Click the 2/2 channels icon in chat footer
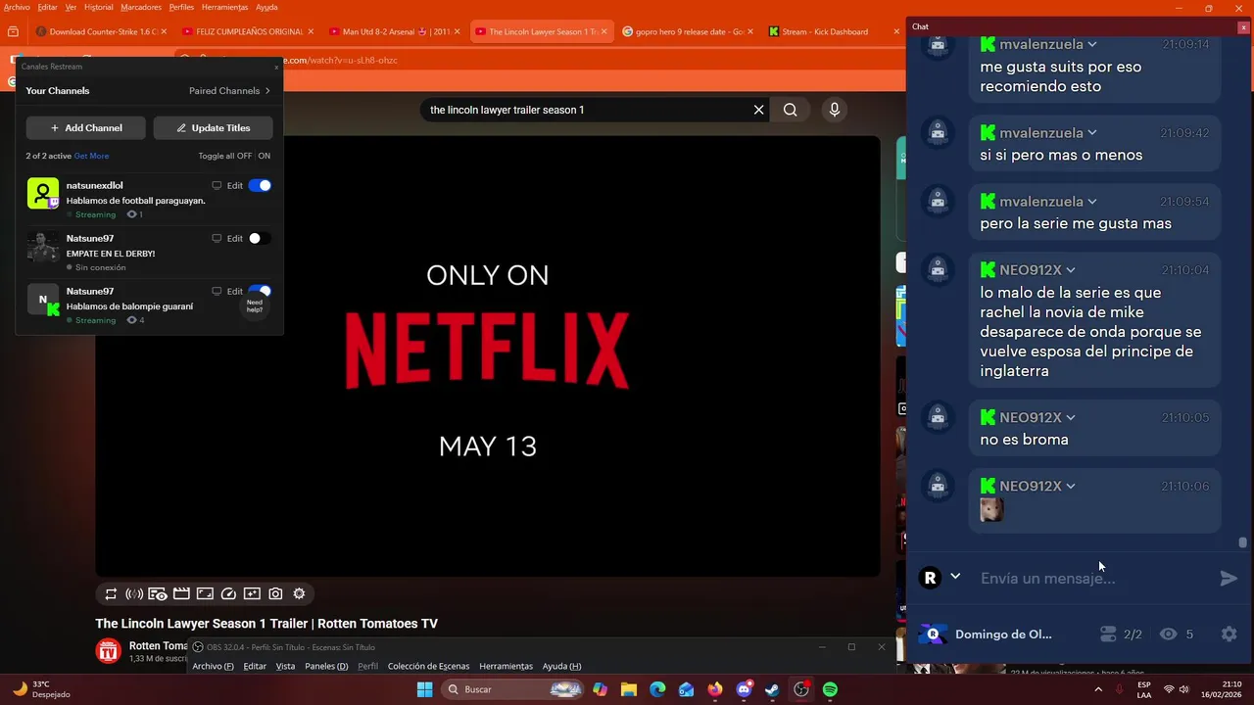This screenshot has height=705, width=1254. click(1108, 634)
